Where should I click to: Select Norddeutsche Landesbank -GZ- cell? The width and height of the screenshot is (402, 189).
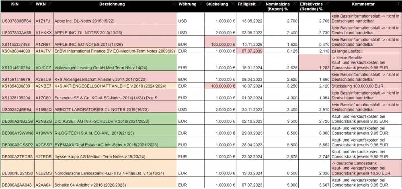coord(115,168)
